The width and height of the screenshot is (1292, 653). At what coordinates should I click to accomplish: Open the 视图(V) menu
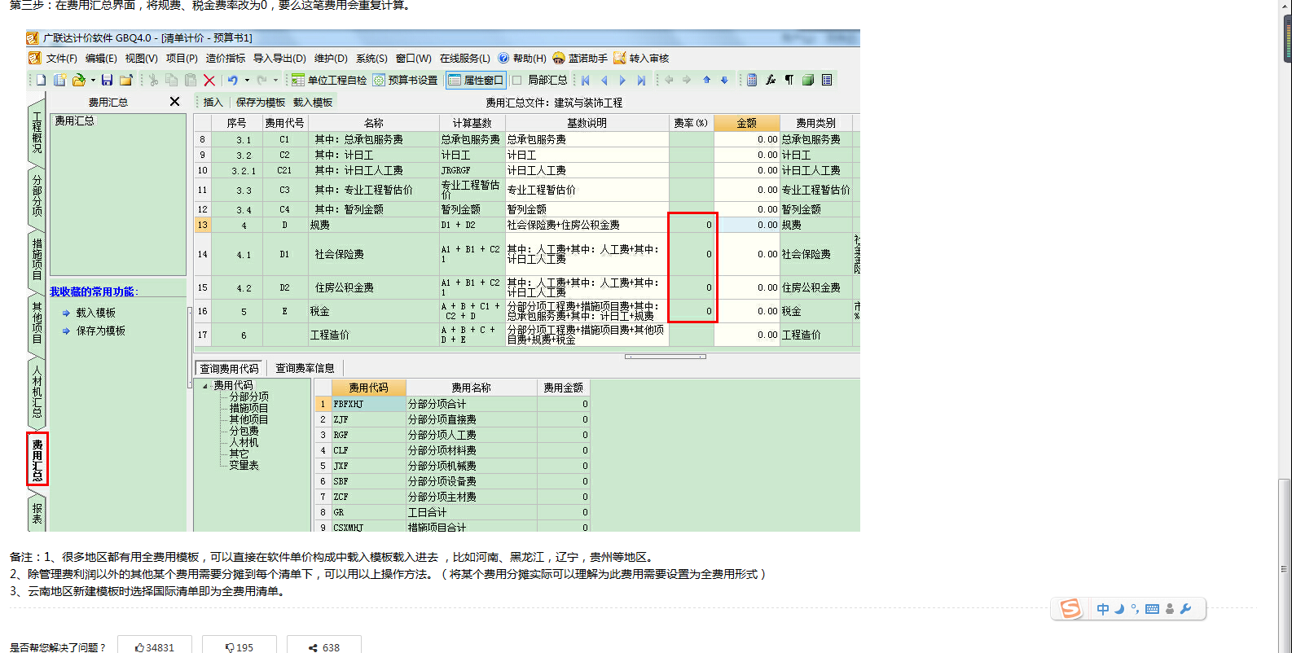tap(141, 59)
